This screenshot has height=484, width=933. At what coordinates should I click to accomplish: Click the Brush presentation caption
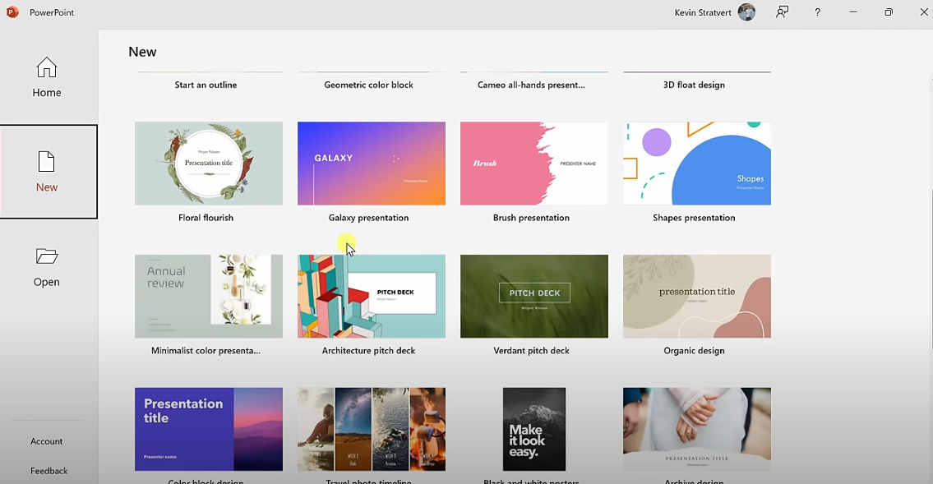tap(531, 218)
